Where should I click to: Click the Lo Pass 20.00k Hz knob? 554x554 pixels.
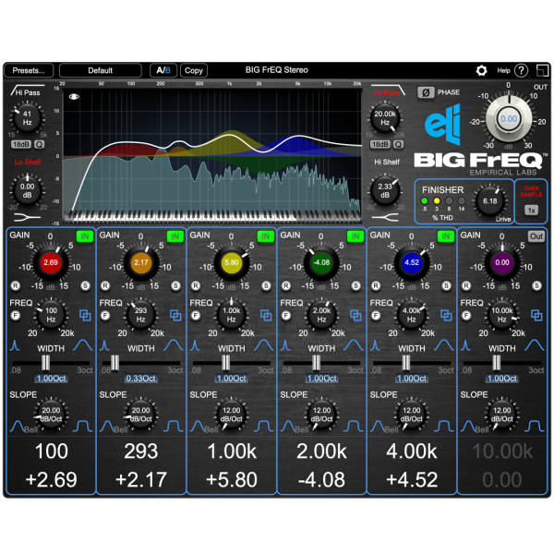[385, 118]
